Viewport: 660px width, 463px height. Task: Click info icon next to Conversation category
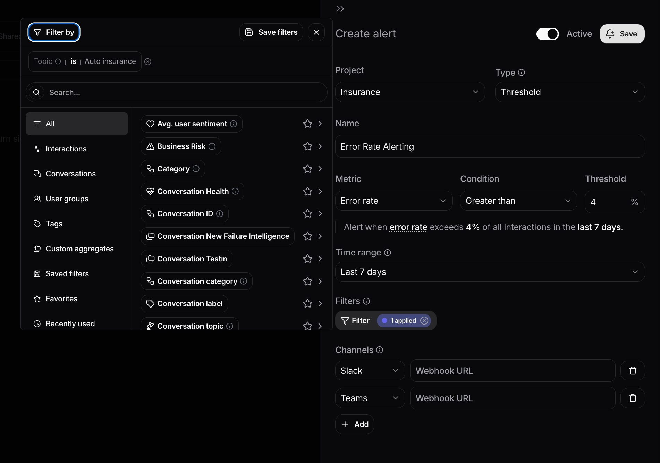[244, 281]
